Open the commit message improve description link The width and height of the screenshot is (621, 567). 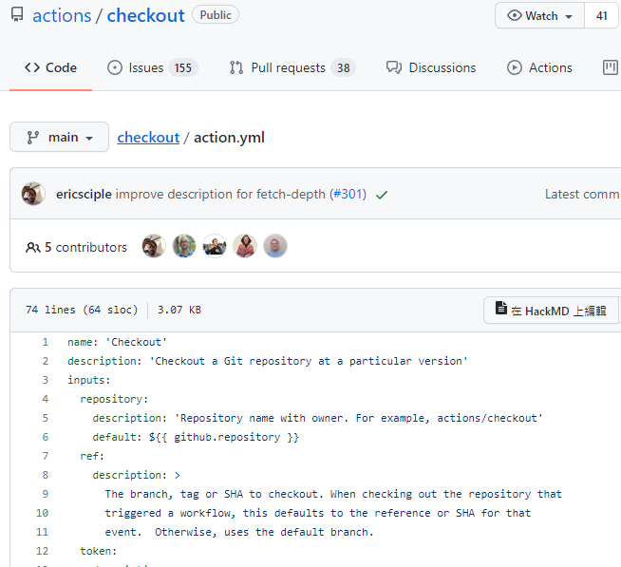pyautogui.click(x=220, y=194)
